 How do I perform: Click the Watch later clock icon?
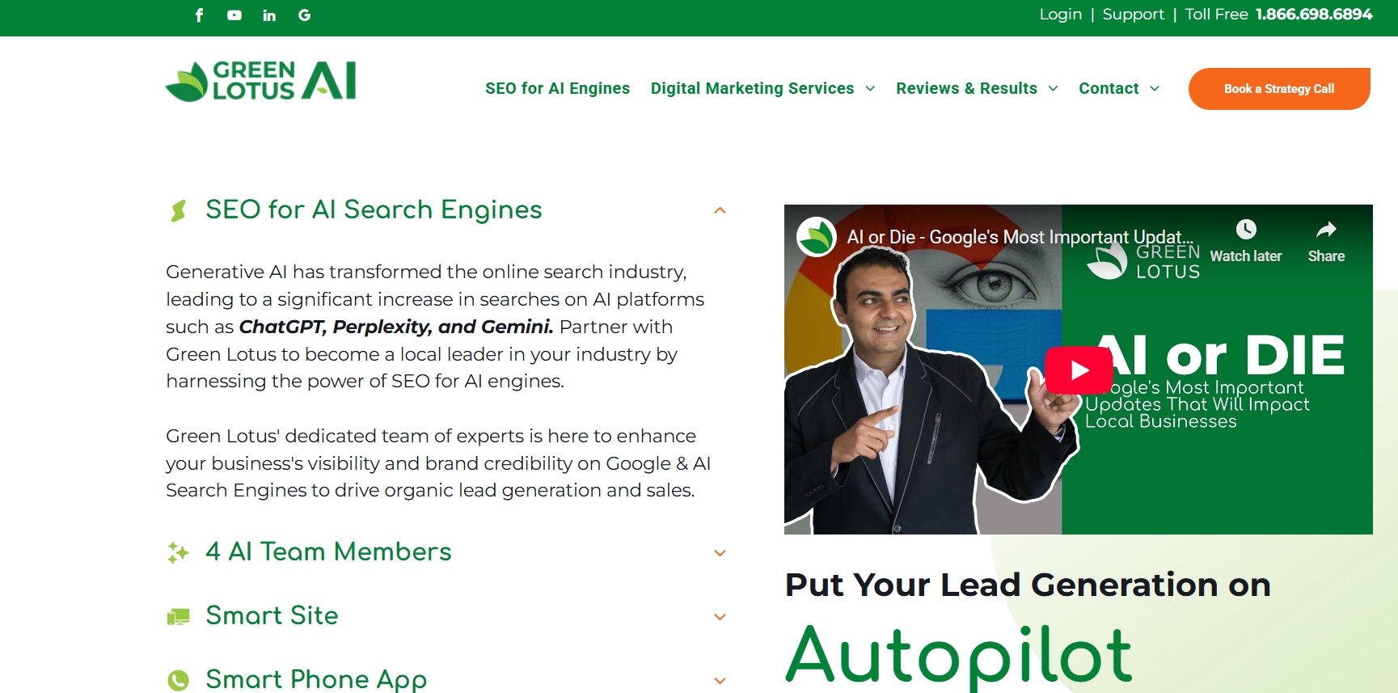(1246, 230)
